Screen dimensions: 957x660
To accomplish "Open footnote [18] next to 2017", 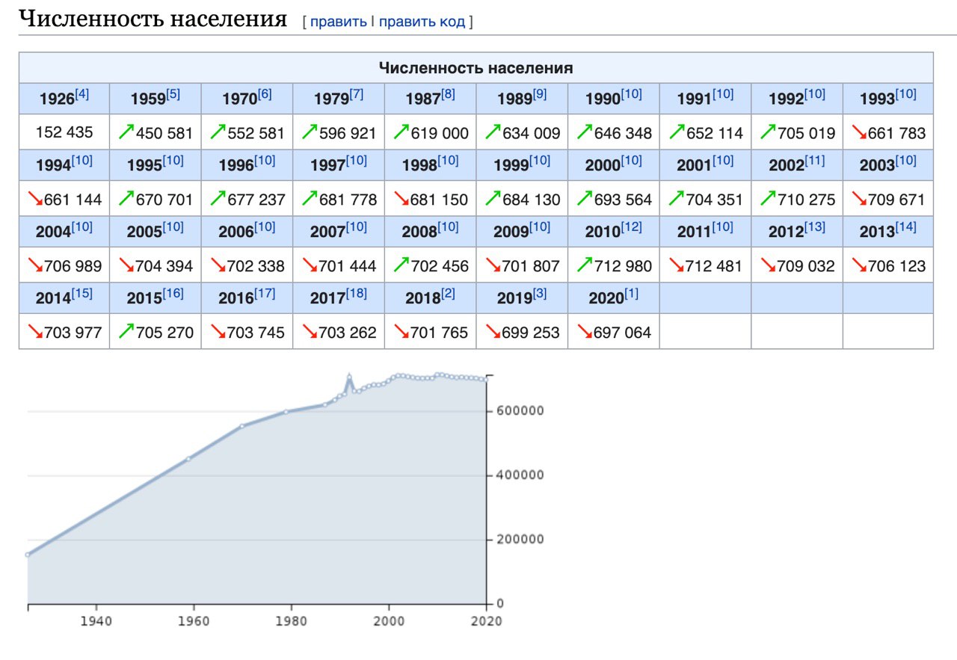I will 357,294.
